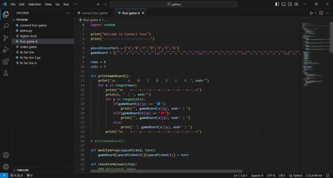The image size is (333, 178).
Task: Run Python file with play button
Action: point(311,13)
